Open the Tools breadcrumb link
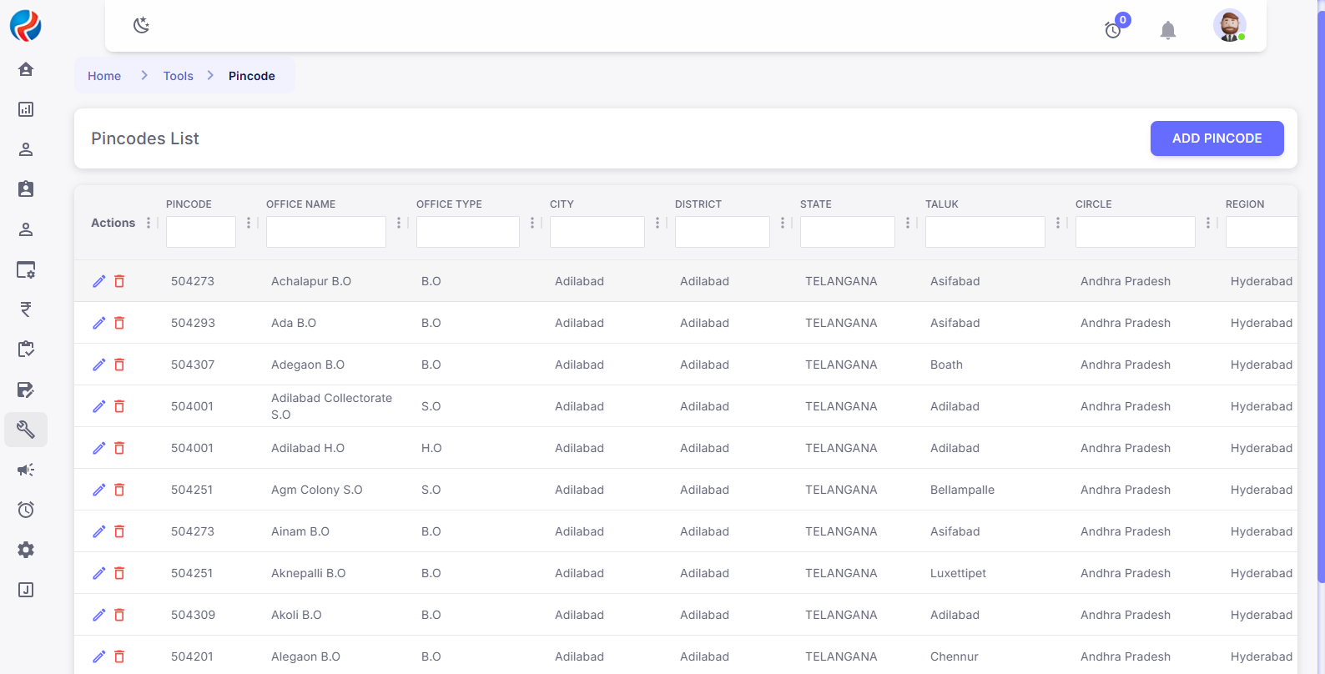 click(178, 76)
